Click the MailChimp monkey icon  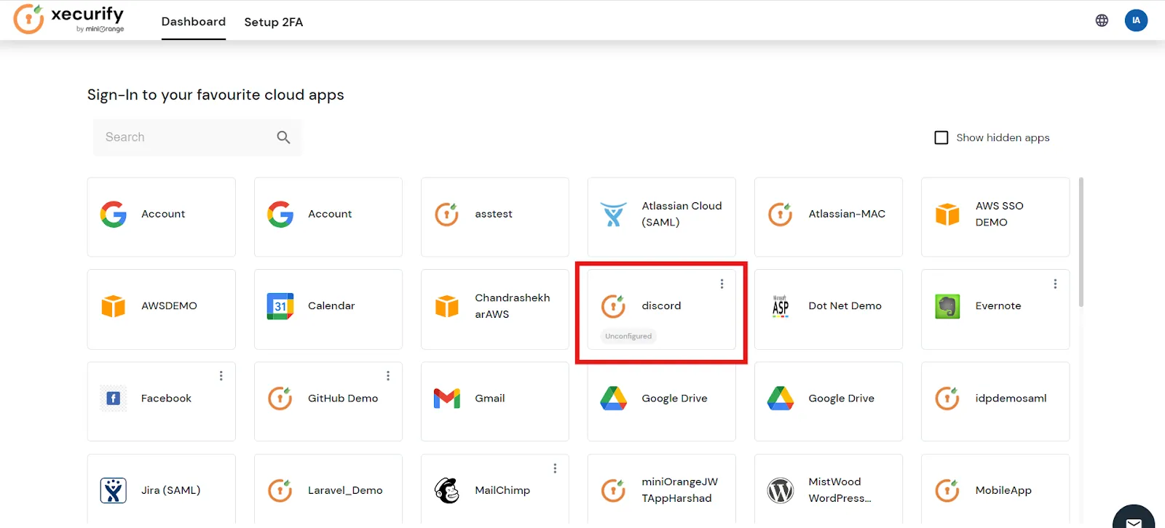click(447, 491)
